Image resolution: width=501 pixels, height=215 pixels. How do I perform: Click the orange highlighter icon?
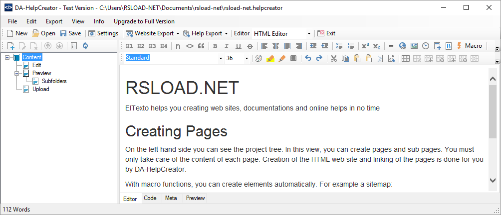282,58
